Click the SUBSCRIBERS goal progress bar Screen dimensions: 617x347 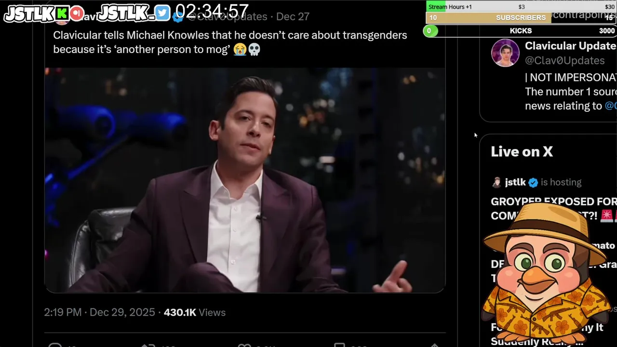pos(521,17)
